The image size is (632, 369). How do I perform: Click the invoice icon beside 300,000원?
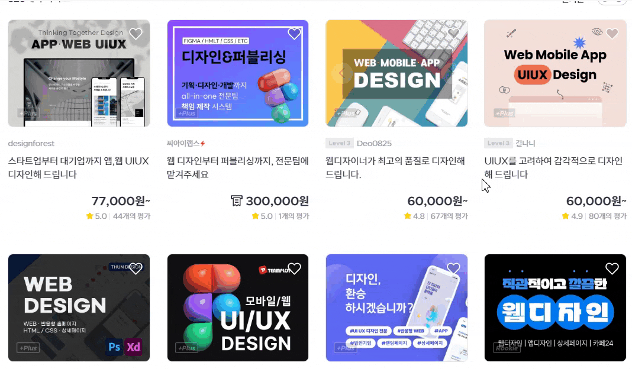236,200
